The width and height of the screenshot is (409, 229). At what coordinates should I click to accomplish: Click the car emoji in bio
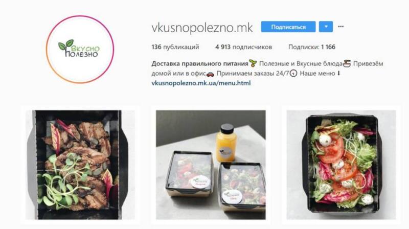[x=210, y=74]
